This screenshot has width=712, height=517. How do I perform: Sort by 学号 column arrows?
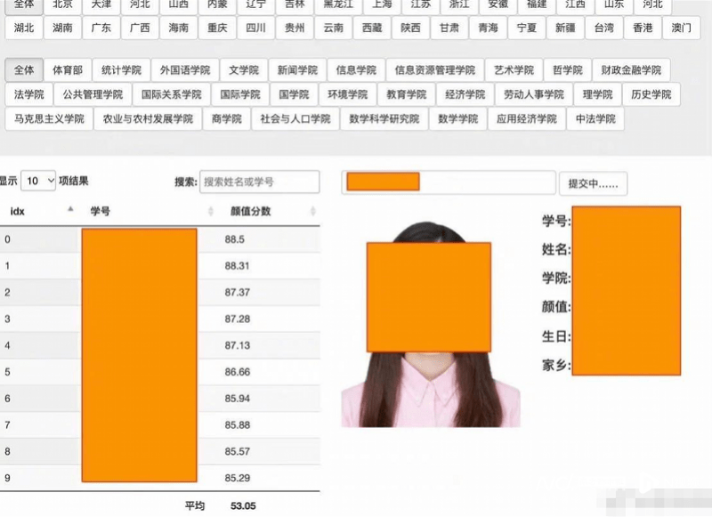tap(210, 211)
